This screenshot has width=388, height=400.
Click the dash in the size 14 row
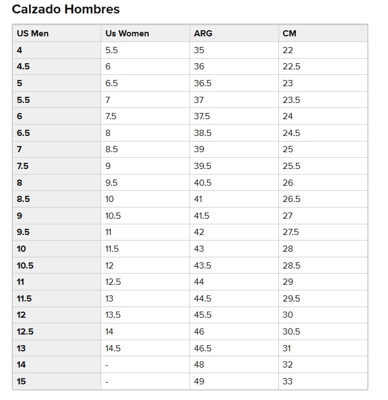(107, 365)
